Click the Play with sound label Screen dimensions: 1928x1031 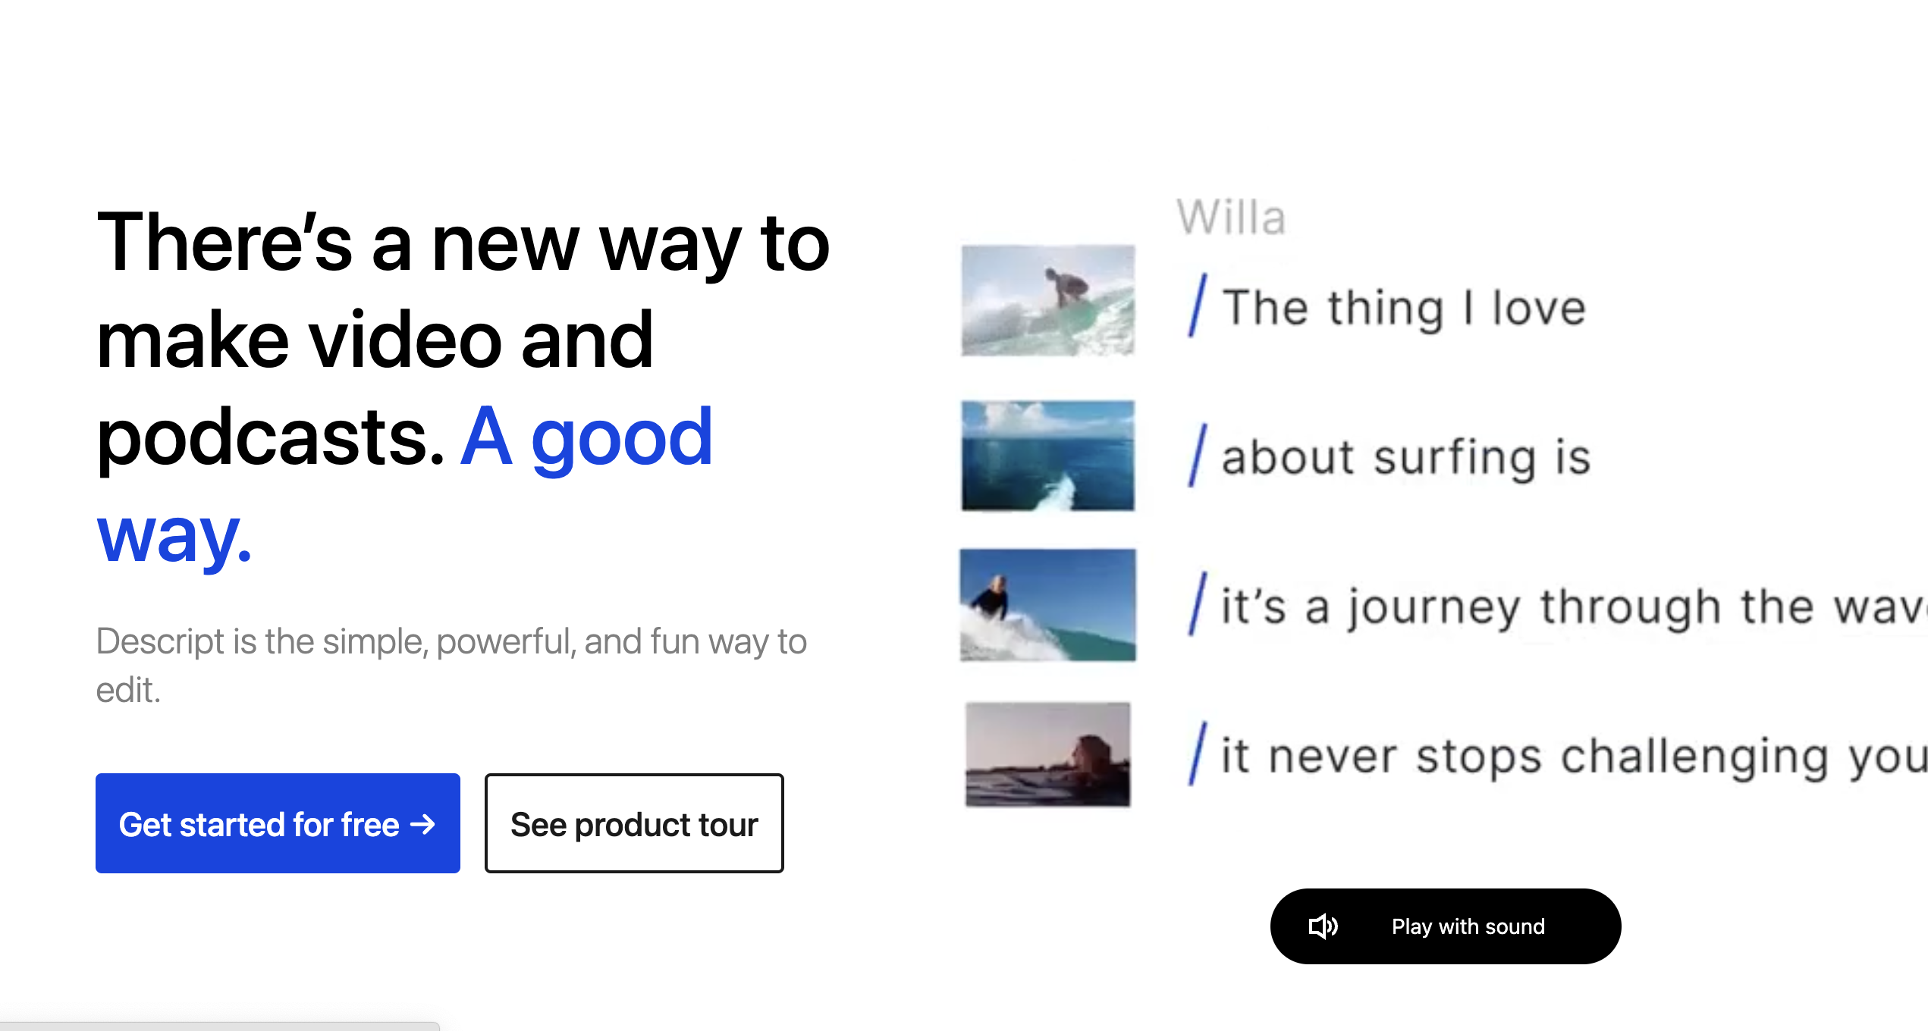(1468, 926)
